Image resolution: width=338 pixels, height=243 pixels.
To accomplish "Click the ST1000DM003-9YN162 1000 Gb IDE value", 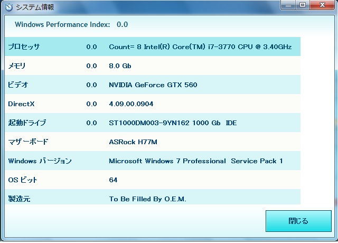I will coord(173,123).
